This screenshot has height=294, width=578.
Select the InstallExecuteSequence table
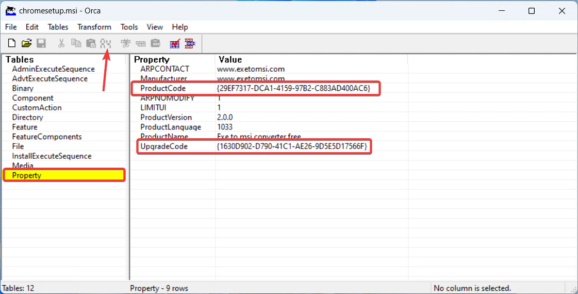[x=52, y=156]
